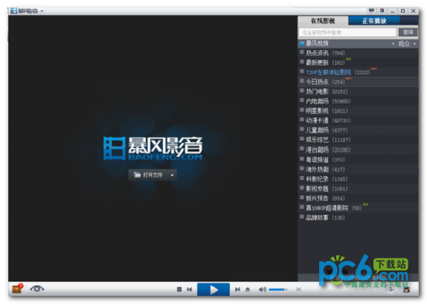
Task: Select 粤语频道 (370) row
Action: click(358, 160)
